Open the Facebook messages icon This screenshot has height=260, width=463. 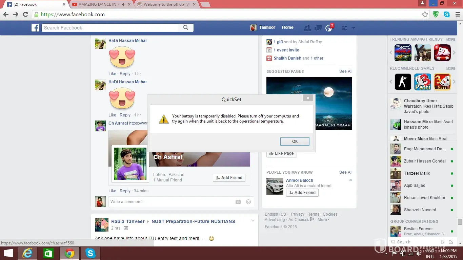click(318, 28)
